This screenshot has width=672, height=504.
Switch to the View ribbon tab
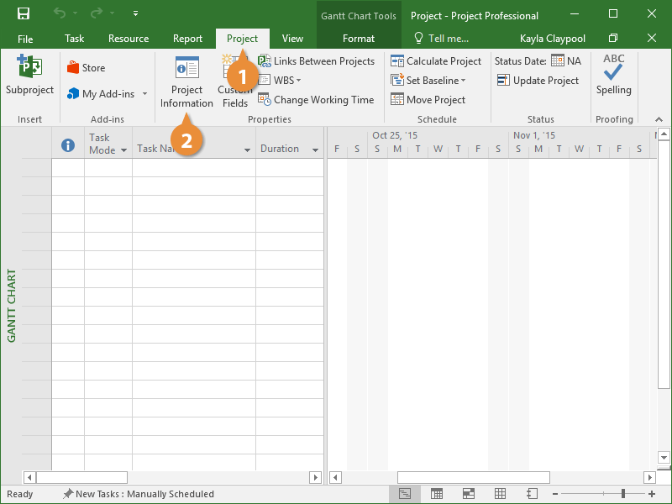(x=292, y=39)
